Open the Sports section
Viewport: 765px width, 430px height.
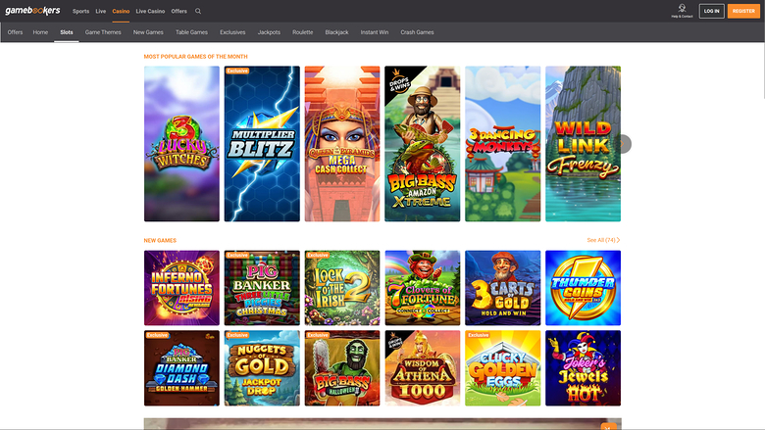81,11
